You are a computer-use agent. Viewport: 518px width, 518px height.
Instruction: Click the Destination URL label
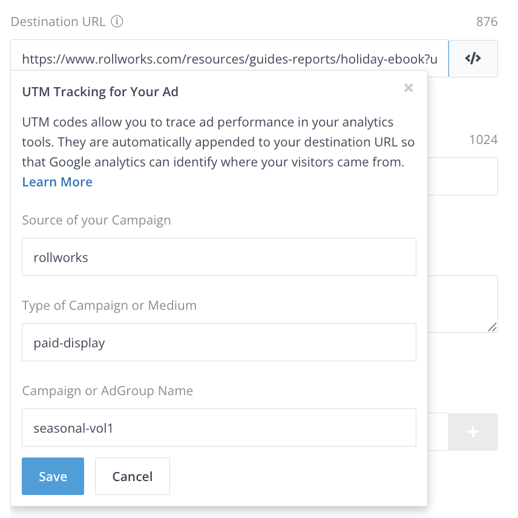point(58,22)
